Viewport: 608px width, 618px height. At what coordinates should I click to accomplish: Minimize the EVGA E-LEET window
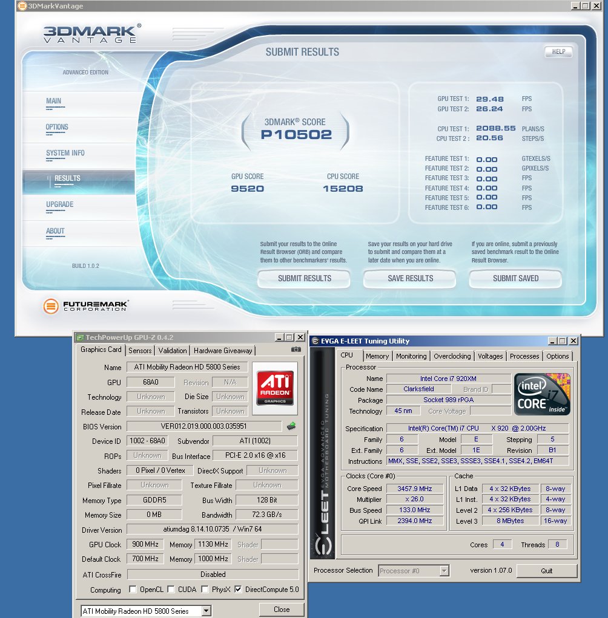tap(552, 341)
